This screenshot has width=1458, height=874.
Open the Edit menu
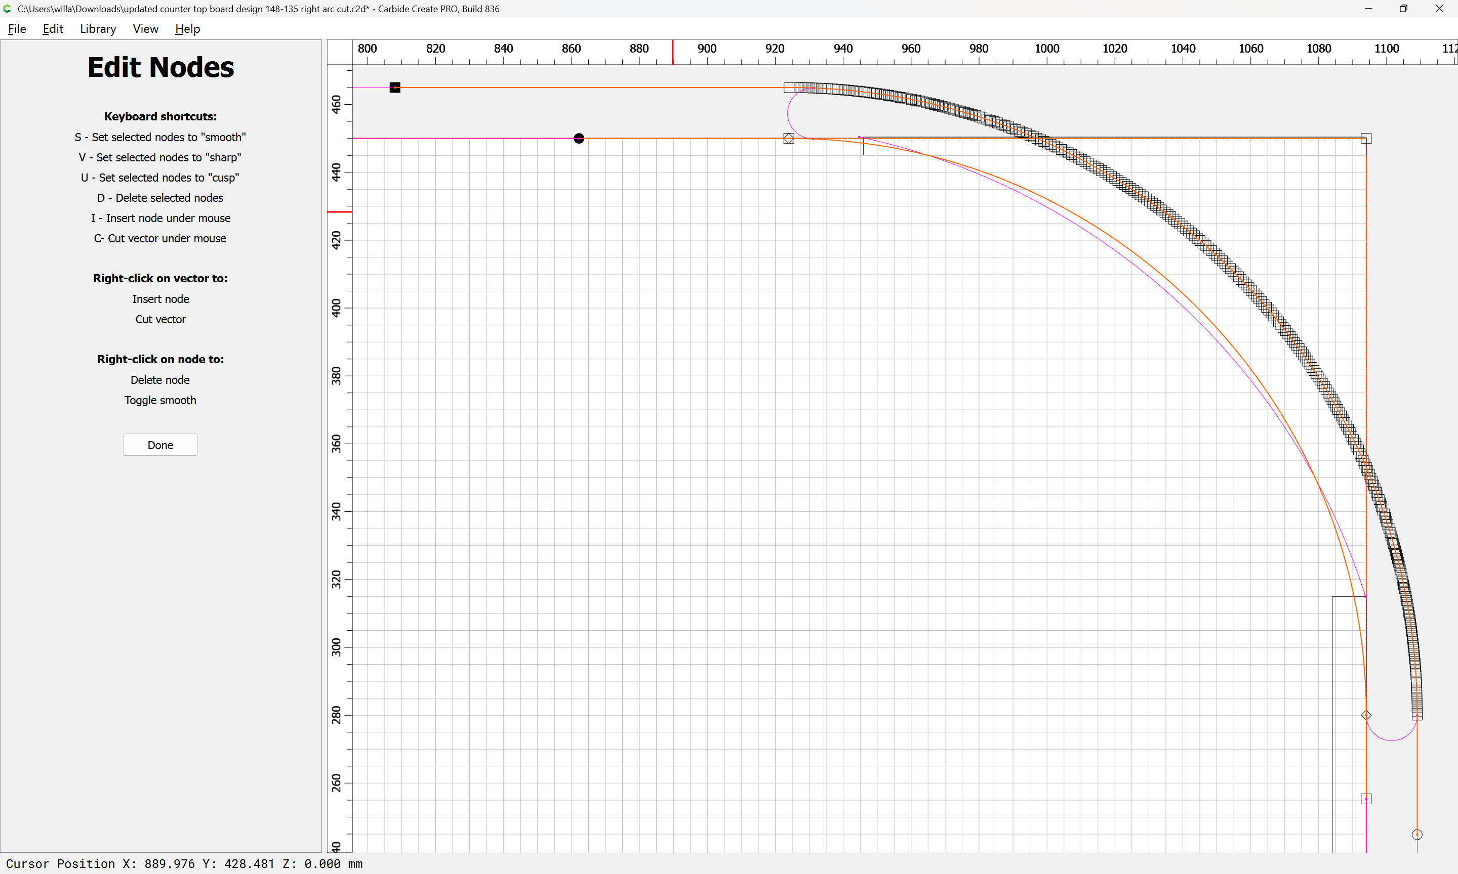click(x=53, y=29)
